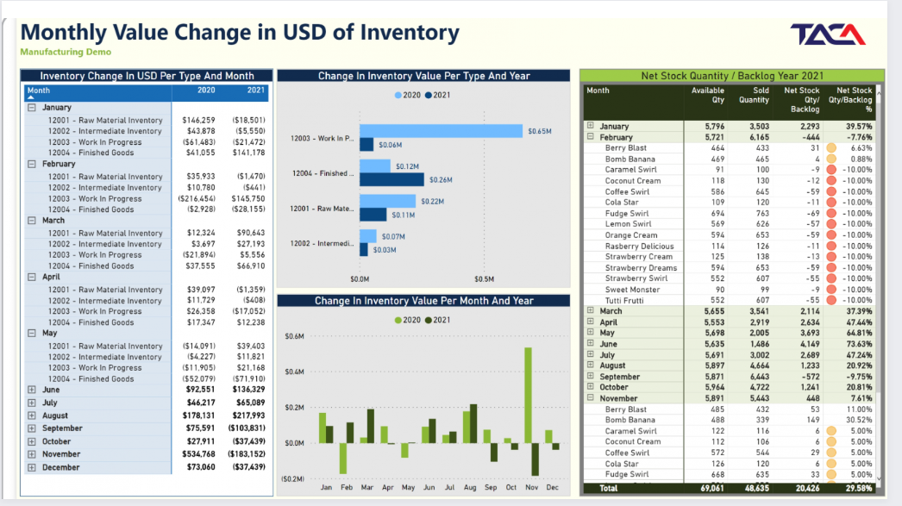902x506 pixels.
Task: Expand August in the Net Stock Quantity table
Action: (x=590, y=365)
